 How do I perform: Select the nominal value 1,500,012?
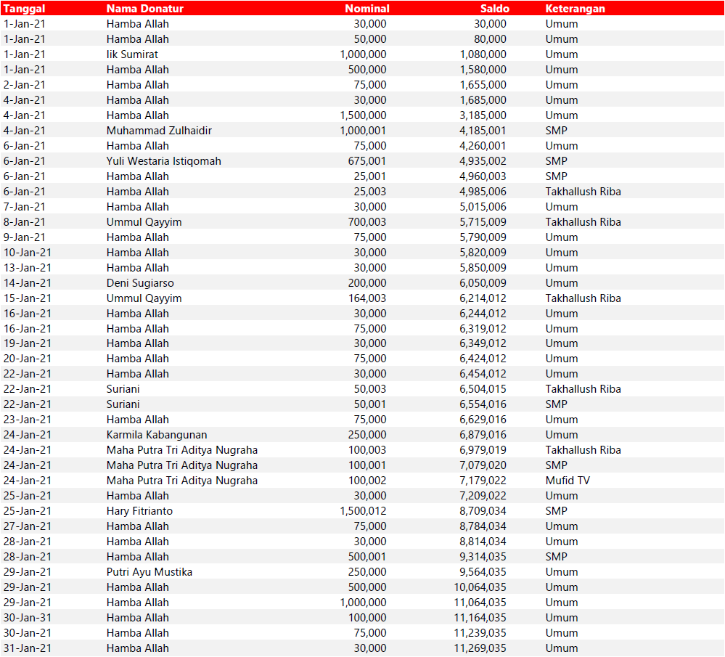click(x=363, y=511)
